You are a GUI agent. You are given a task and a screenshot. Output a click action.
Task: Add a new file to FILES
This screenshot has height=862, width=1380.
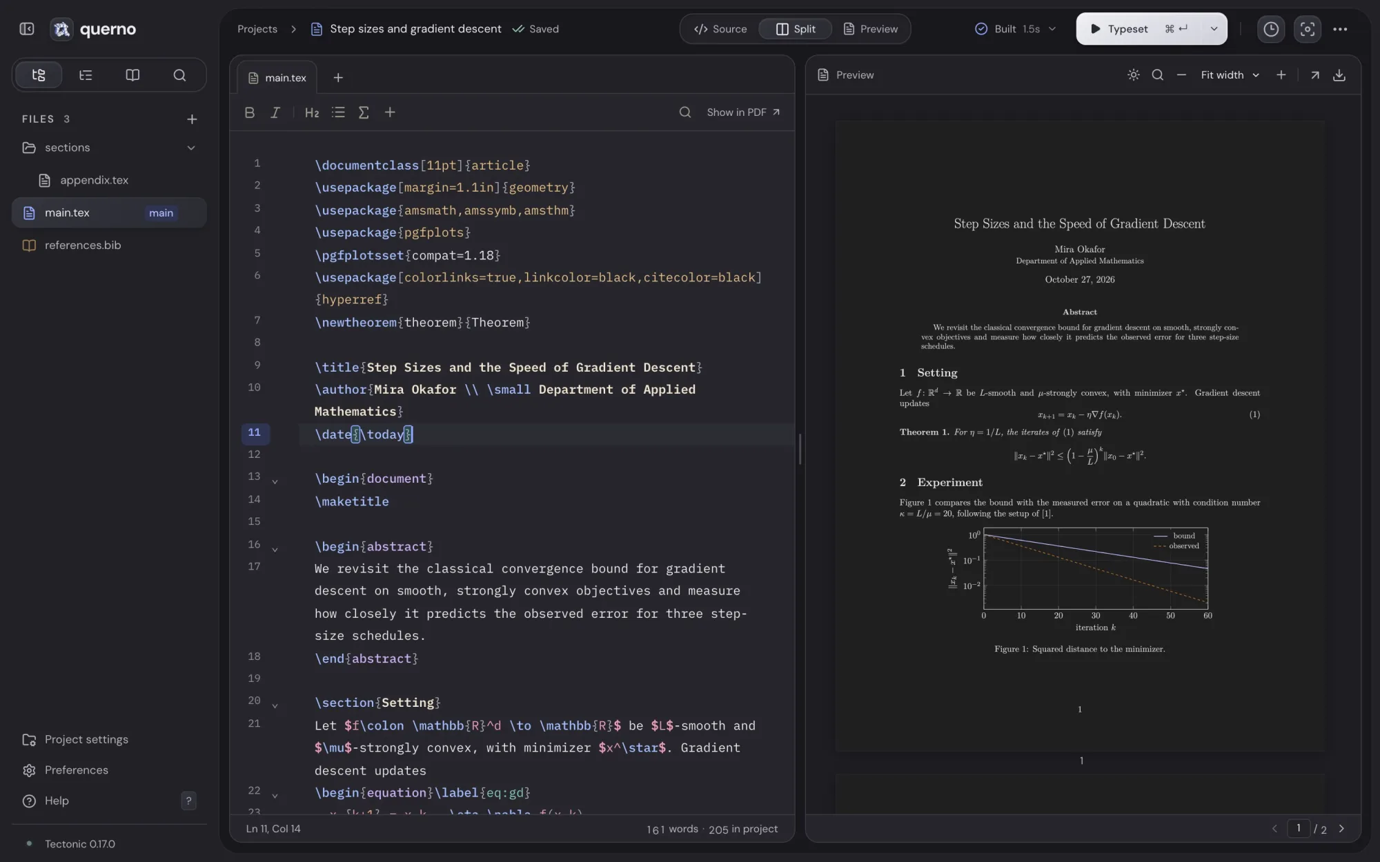pos(192,119)
